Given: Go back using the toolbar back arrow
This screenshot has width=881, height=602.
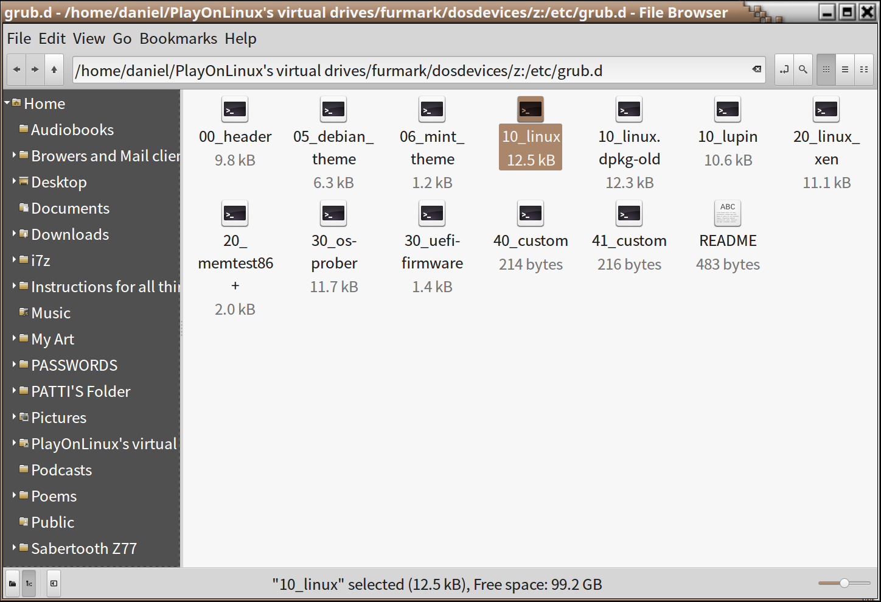Looking at the screenshot, I should (x=17, y=70).
